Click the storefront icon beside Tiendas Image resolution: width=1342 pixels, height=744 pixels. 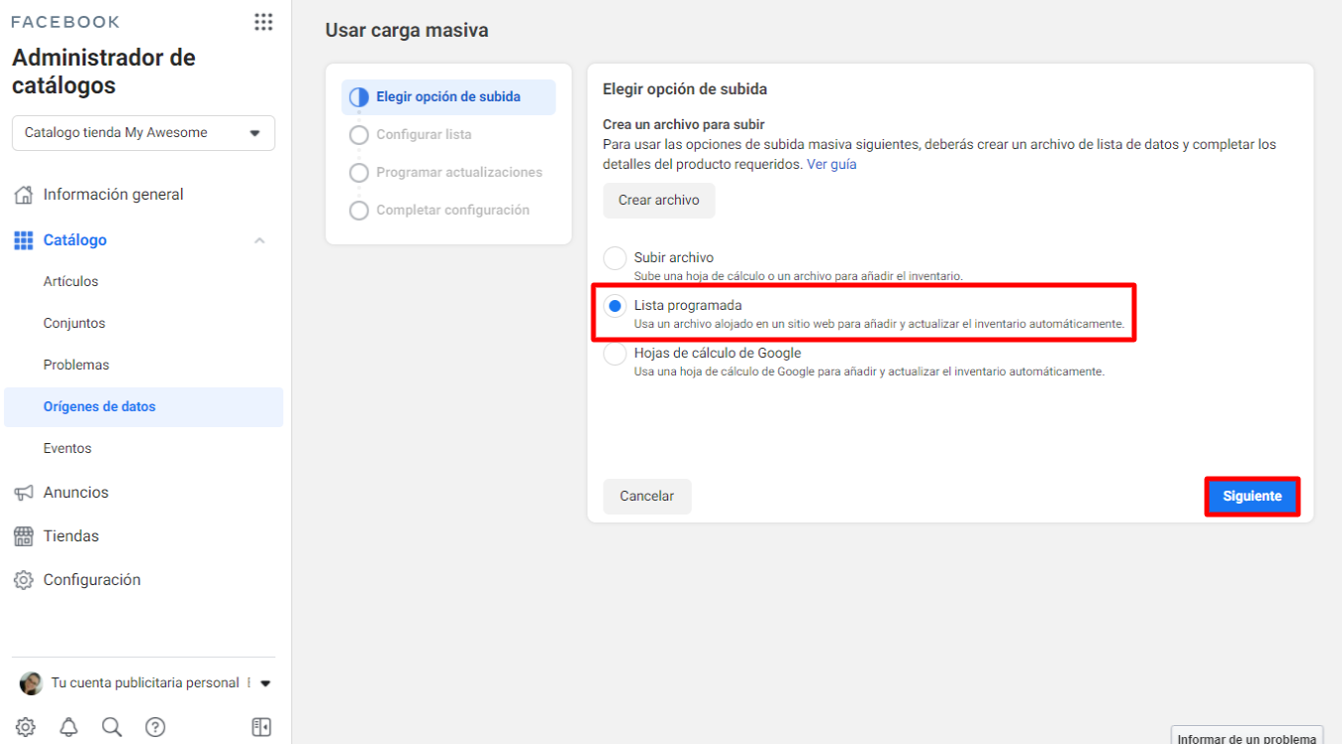click(24, 536)
